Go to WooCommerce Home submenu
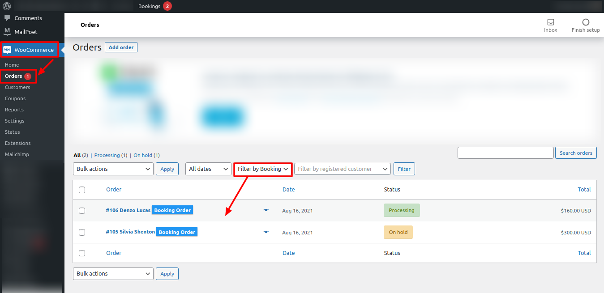 (x=12, y=65)
